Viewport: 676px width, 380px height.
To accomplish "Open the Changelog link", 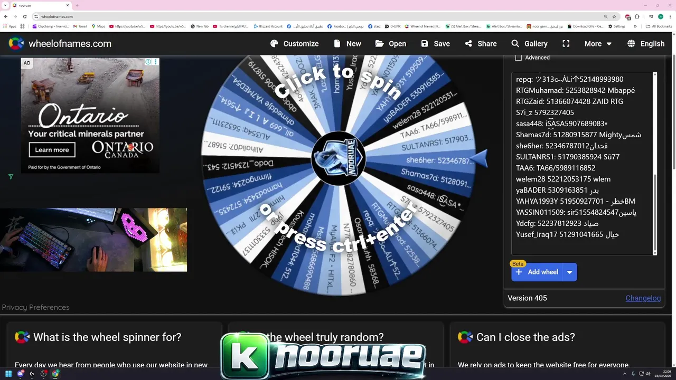I will pyautogui.click(x=643, y=298).
